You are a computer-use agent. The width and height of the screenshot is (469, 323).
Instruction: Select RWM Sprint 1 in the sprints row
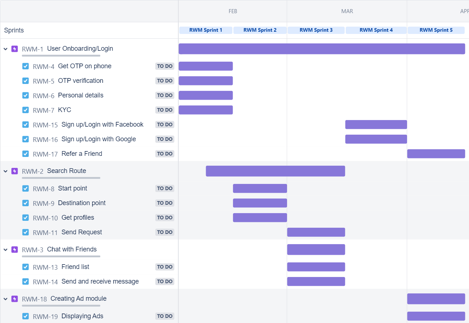coord(206,30)
